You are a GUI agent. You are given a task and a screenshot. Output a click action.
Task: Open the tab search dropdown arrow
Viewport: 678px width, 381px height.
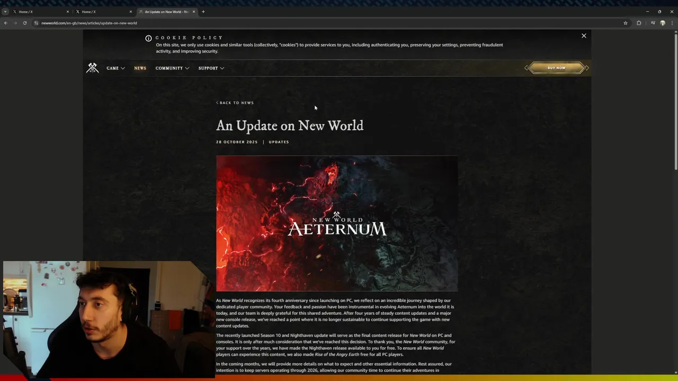point(5,12)
